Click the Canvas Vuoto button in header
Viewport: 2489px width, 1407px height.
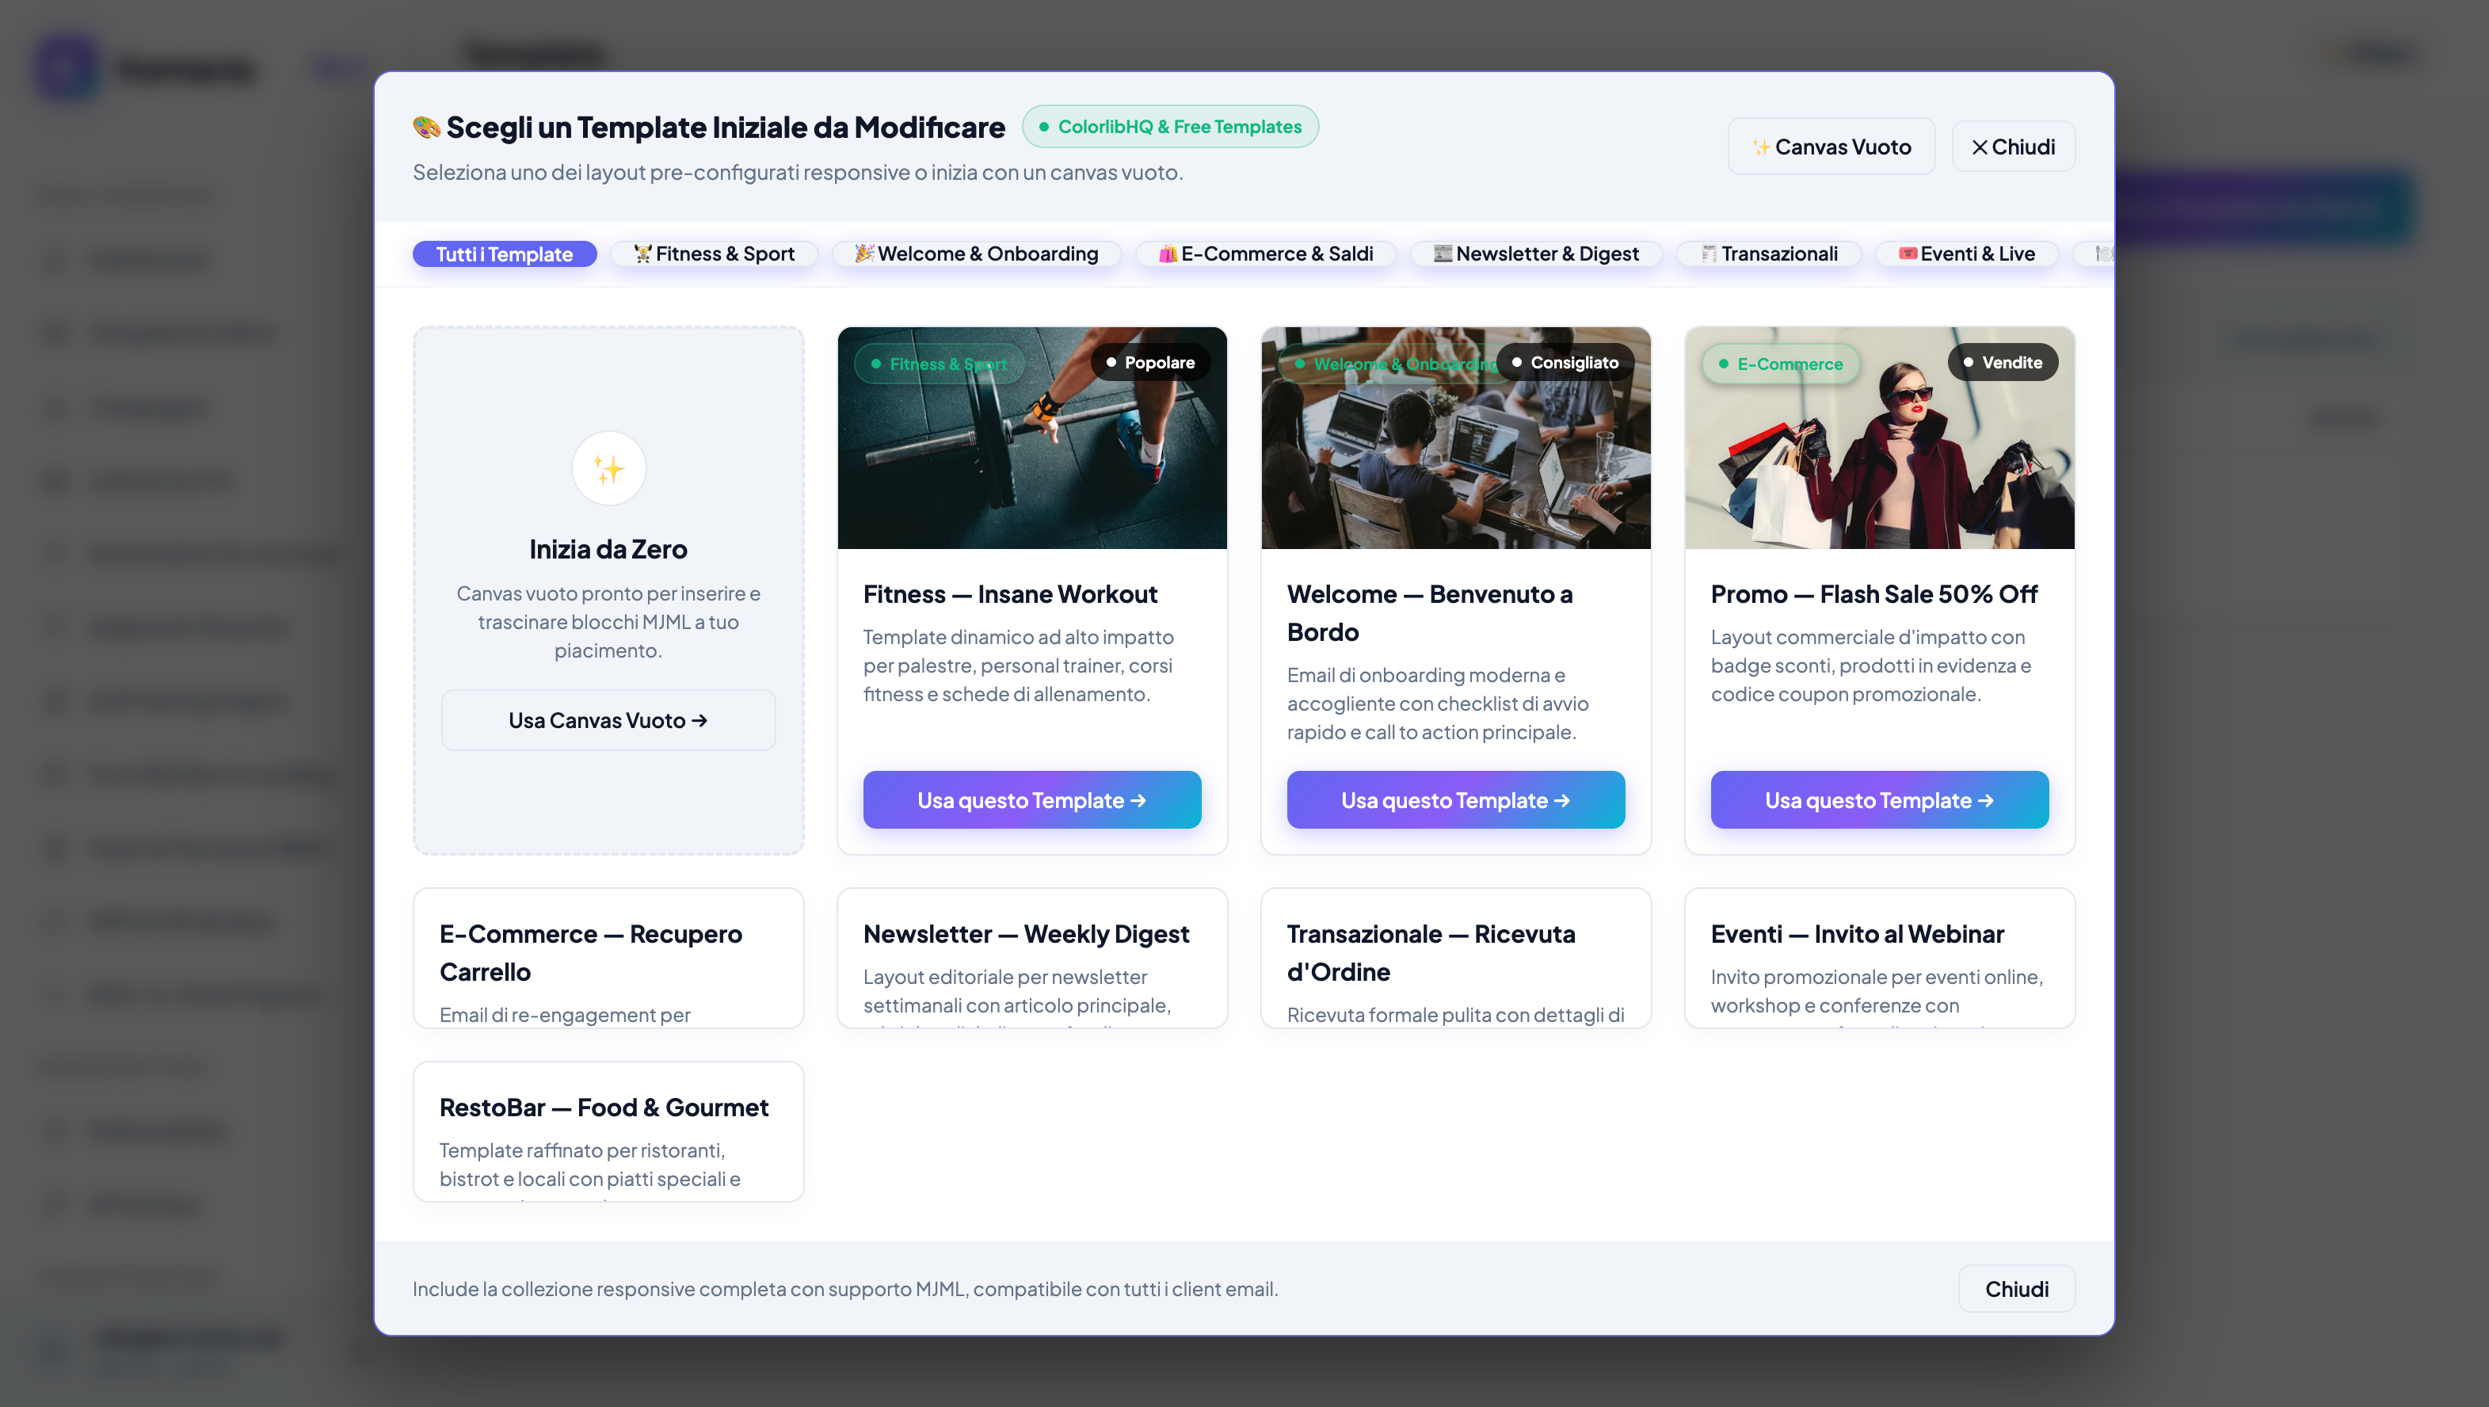(x=1831, y=147)
